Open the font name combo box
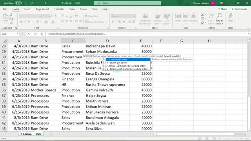This screenshot has height=141, width=251. click(x=30, y=16)
